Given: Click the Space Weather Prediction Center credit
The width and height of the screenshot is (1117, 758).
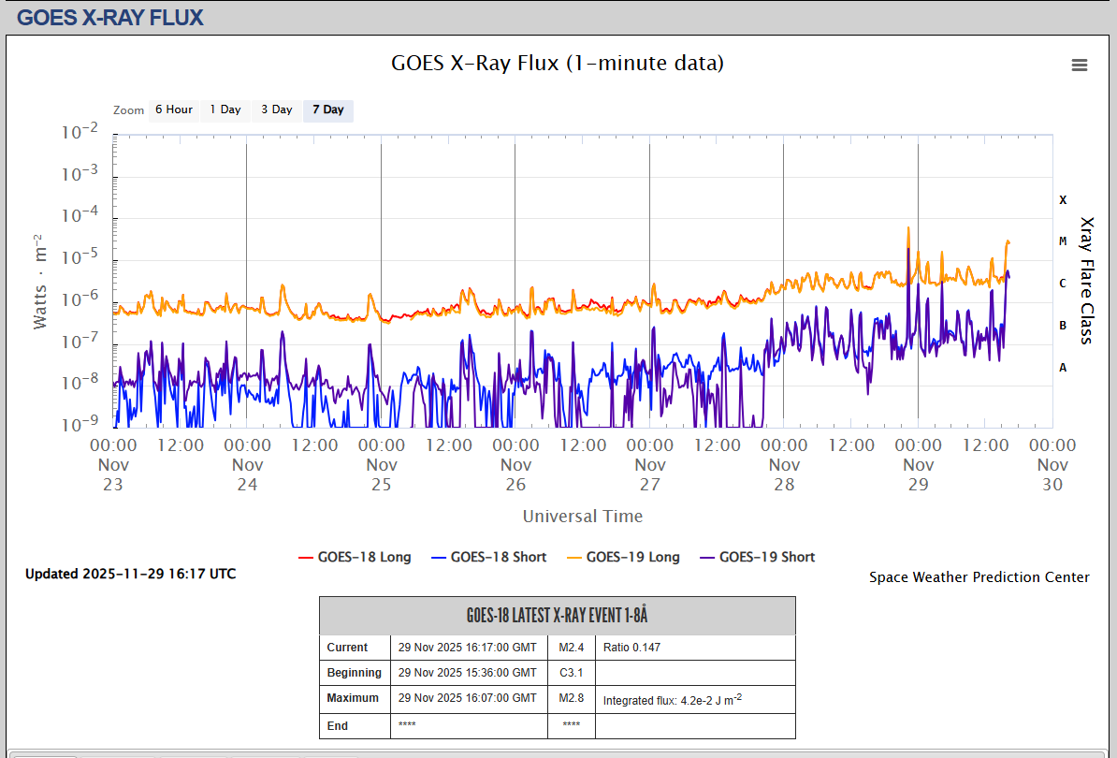Looking at the screenshot, I should pos(979,577).
